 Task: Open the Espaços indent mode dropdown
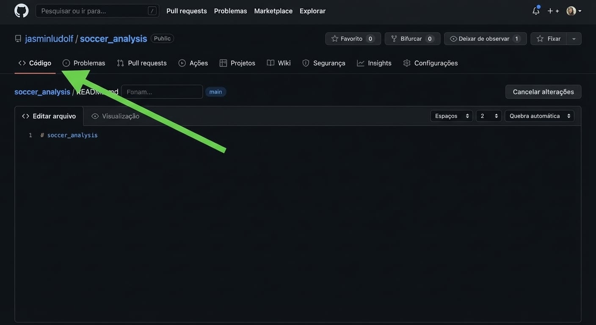coord(452,116)
